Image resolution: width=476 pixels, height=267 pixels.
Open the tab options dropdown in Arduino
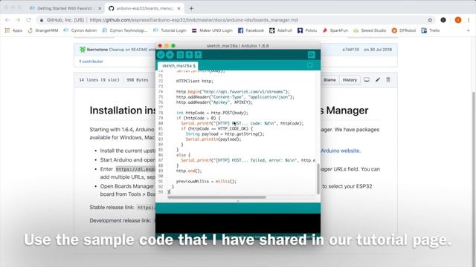pos(310,65)
